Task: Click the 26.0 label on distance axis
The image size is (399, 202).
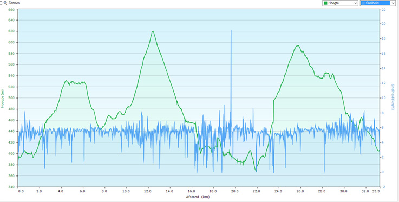Action: [300, 191]
